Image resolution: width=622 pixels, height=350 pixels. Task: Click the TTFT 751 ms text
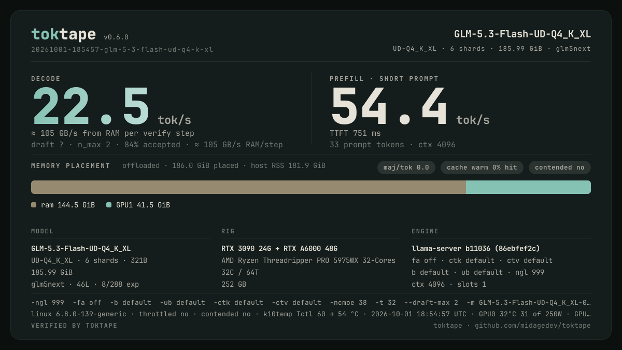coord(355,133)
